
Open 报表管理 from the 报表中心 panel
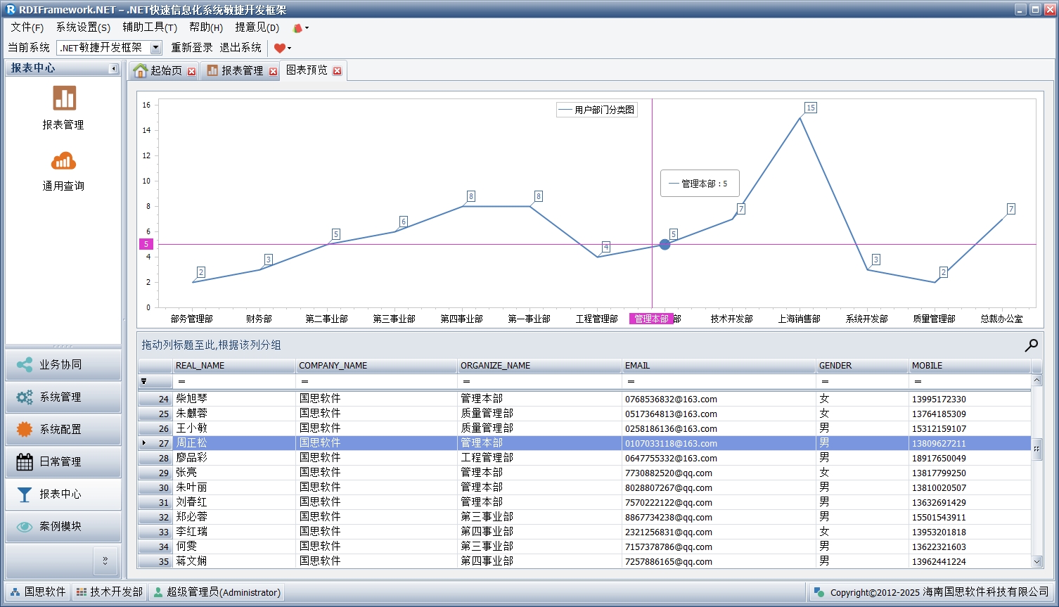click(63, 107)
